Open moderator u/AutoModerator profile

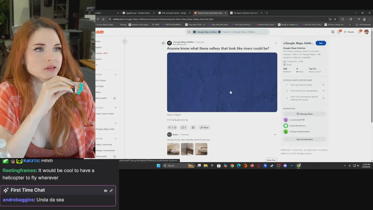point(297,126)
